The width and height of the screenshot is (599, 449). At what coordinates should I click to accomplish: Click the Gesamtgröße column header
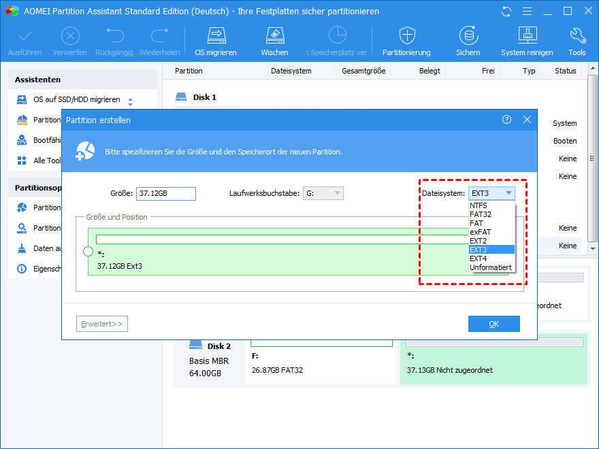[x=363, y=71]
